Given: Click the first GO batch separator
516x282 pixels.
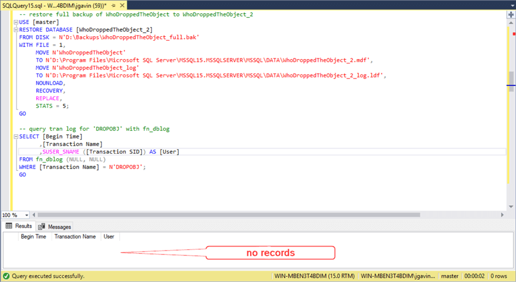Looking at the screenshot, I should coord(22,113).
